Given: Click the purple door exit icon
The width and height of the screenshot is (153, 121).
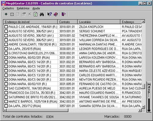Looking at the screenshot, I should 64,14.
